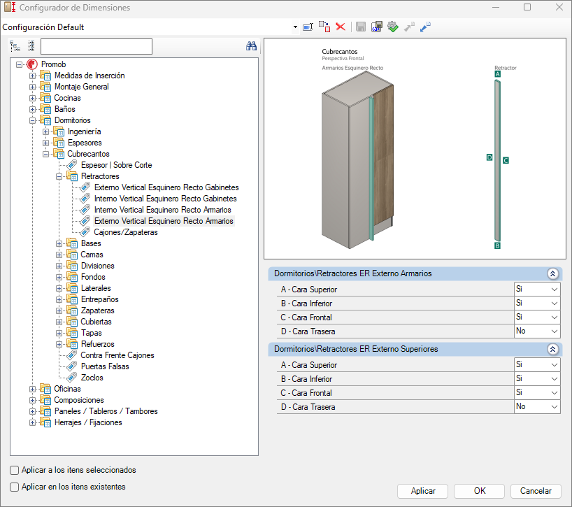Delete configuration with red X icon
The image size is (572, 507).
pyautogui.click(x=341, y=27)
